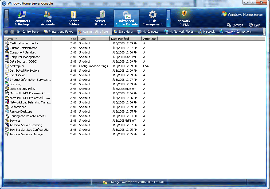Select Terminal Server Licensing name
The width and height of the screenshot is (270, 189).
(26, 125)
